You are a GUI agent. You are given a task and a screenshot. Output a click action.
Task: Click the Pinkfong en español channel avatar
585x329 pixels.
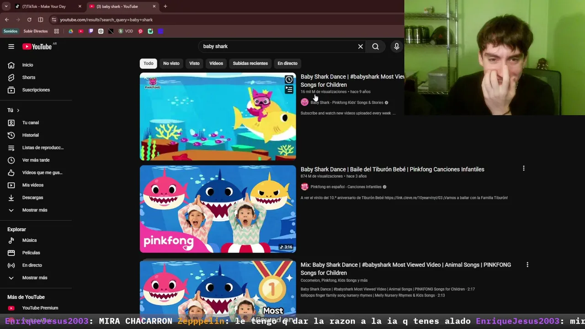(x=304, y=187)
